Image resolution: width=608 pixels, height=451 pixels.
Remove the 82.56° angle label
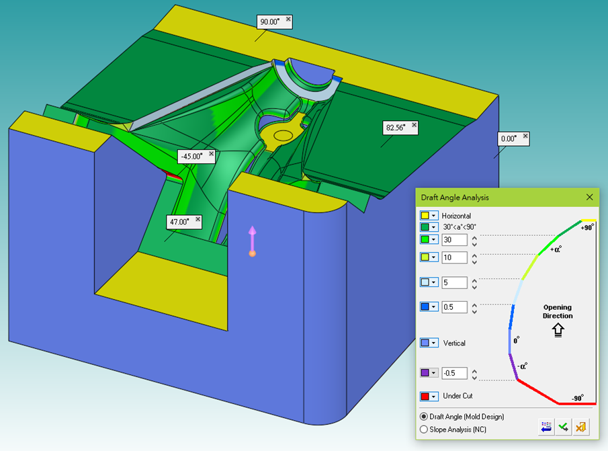tap(414, 125)
